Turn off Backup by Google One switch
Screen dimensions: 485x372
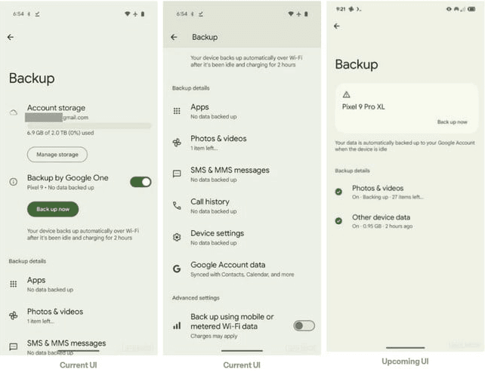141,182
